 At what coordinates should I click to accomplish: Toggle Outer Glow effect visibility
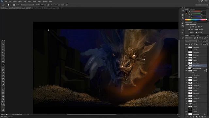tap(193, 75)
